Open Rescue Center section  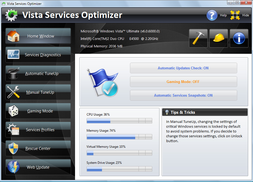38,148
